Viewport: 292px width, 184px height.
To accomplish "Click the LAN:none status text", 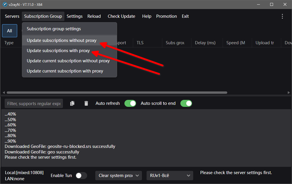I will click(x=15, y=179).
